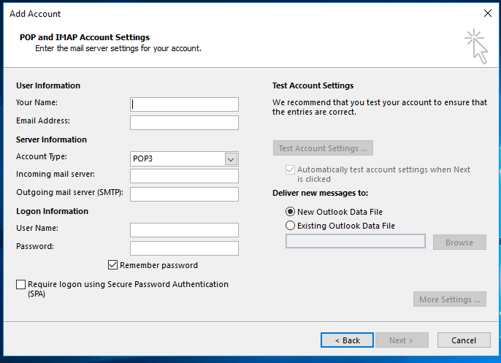This screenshot has height=363, width=501.
Task: Click the cursor wizard icon in header
Action: coord(476,47)
